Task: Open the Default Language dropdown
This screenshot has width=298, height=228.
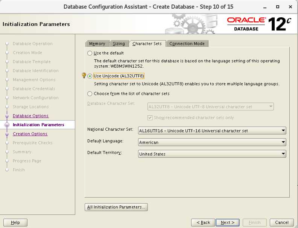Action: 212,142
